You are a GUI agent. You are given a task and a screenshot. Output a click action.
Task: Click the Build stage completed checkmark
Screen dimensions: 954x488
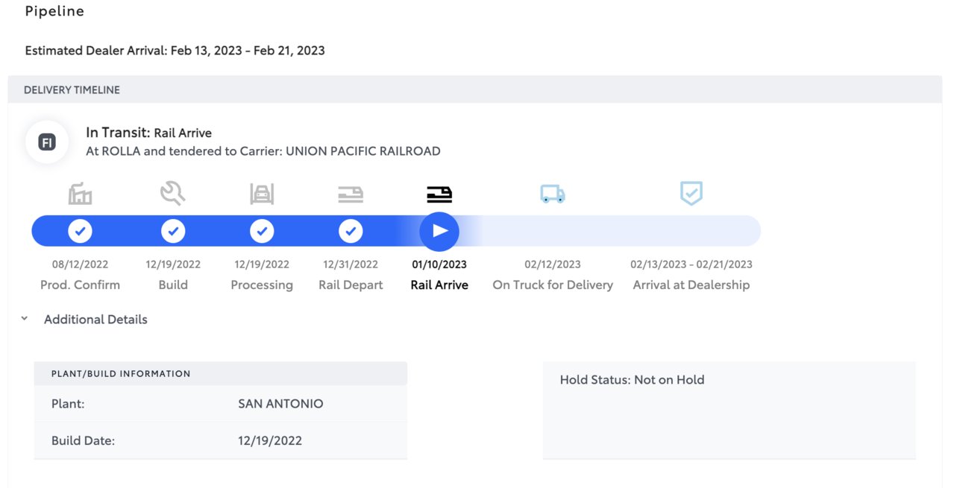(x=173, y=231)
